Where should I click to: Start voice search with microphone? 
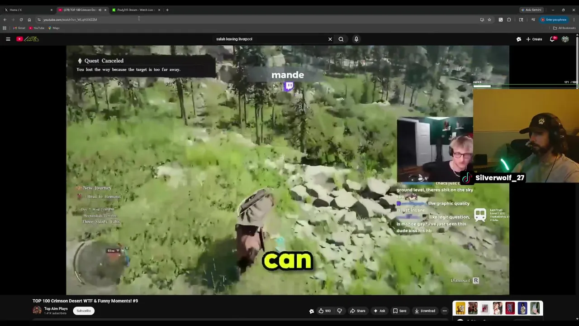coord(356,39)
